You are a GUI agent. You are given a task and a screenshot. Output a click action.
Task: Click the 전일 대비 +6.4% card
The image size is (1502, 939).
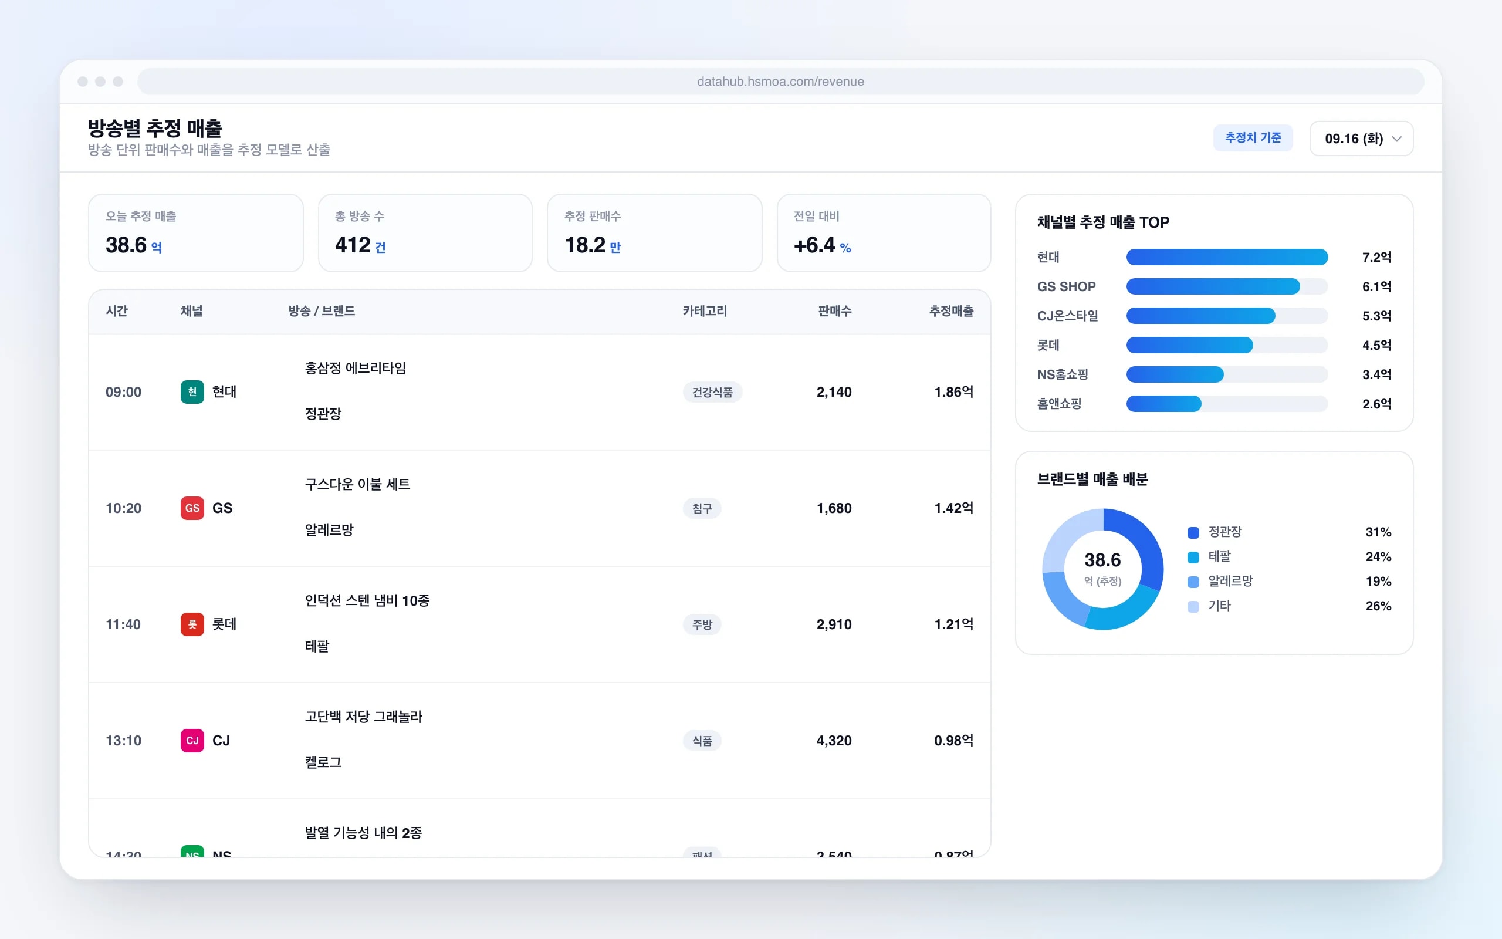[884, 233]
